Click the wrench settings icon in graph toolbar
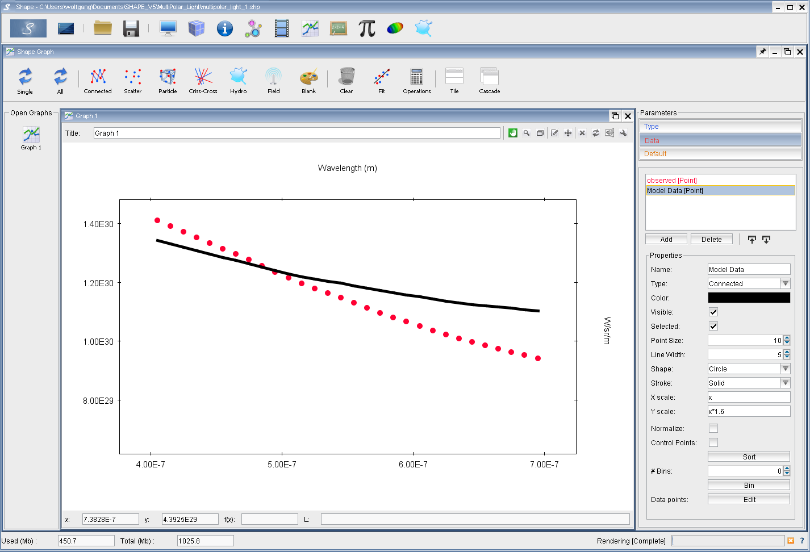The width and height of the screenshot is (810, 552). [623, 133]
